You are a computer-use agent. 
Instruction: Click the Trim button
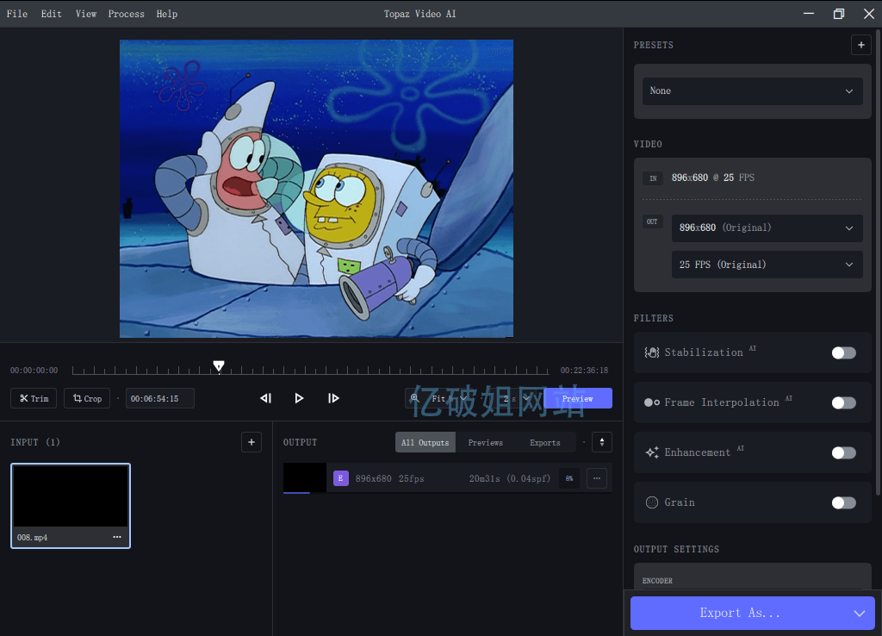pyautogui.click(x=34, y=398)
